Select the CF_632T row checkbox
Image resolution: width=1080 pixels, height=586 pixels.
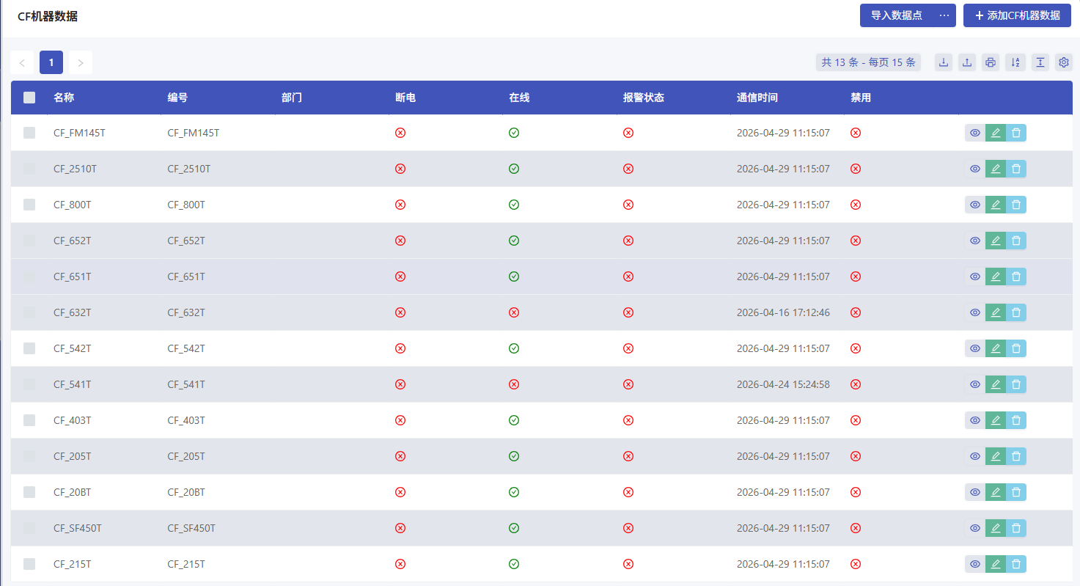[x=29, y=312]
